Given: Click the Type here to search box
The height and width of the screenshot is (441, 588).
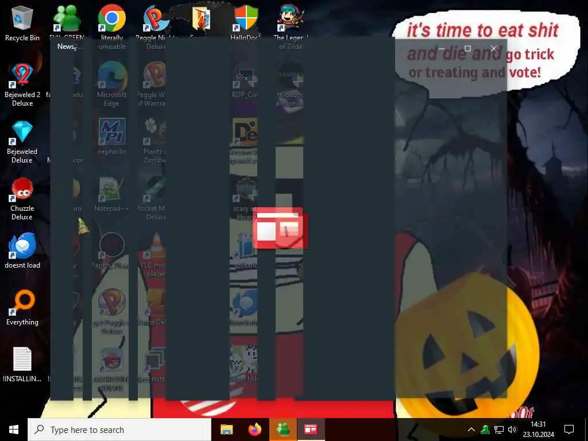Looking at the screenshot, I should click(x=119, y=430).
